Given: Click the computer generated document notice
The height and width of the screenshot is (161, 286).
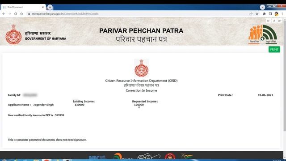Looking at the screenshot, I should click(47, 140).
